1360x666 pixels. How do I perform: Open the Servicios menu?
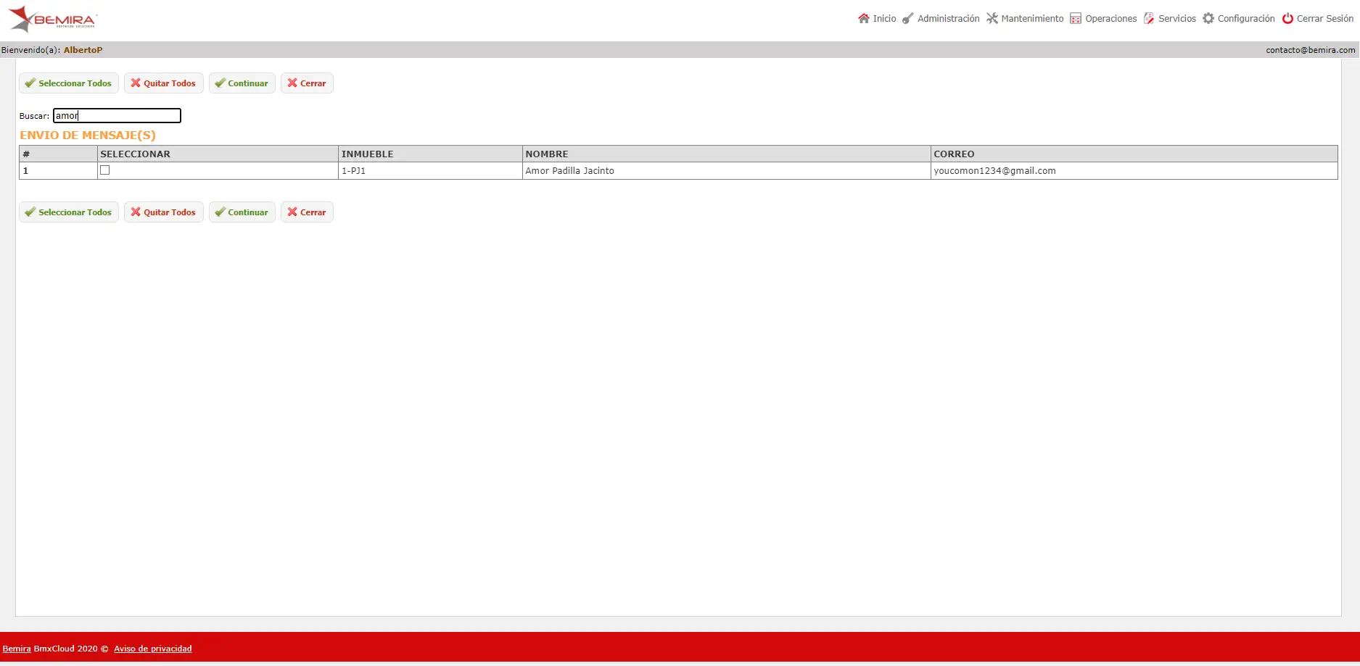[1176, 18]
